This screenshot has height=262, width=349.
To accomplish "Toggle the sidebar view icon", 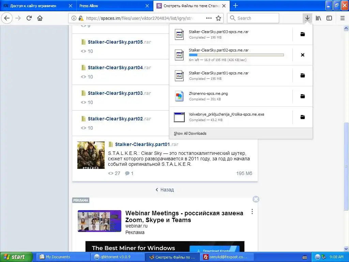I will (x=329, y=18).
